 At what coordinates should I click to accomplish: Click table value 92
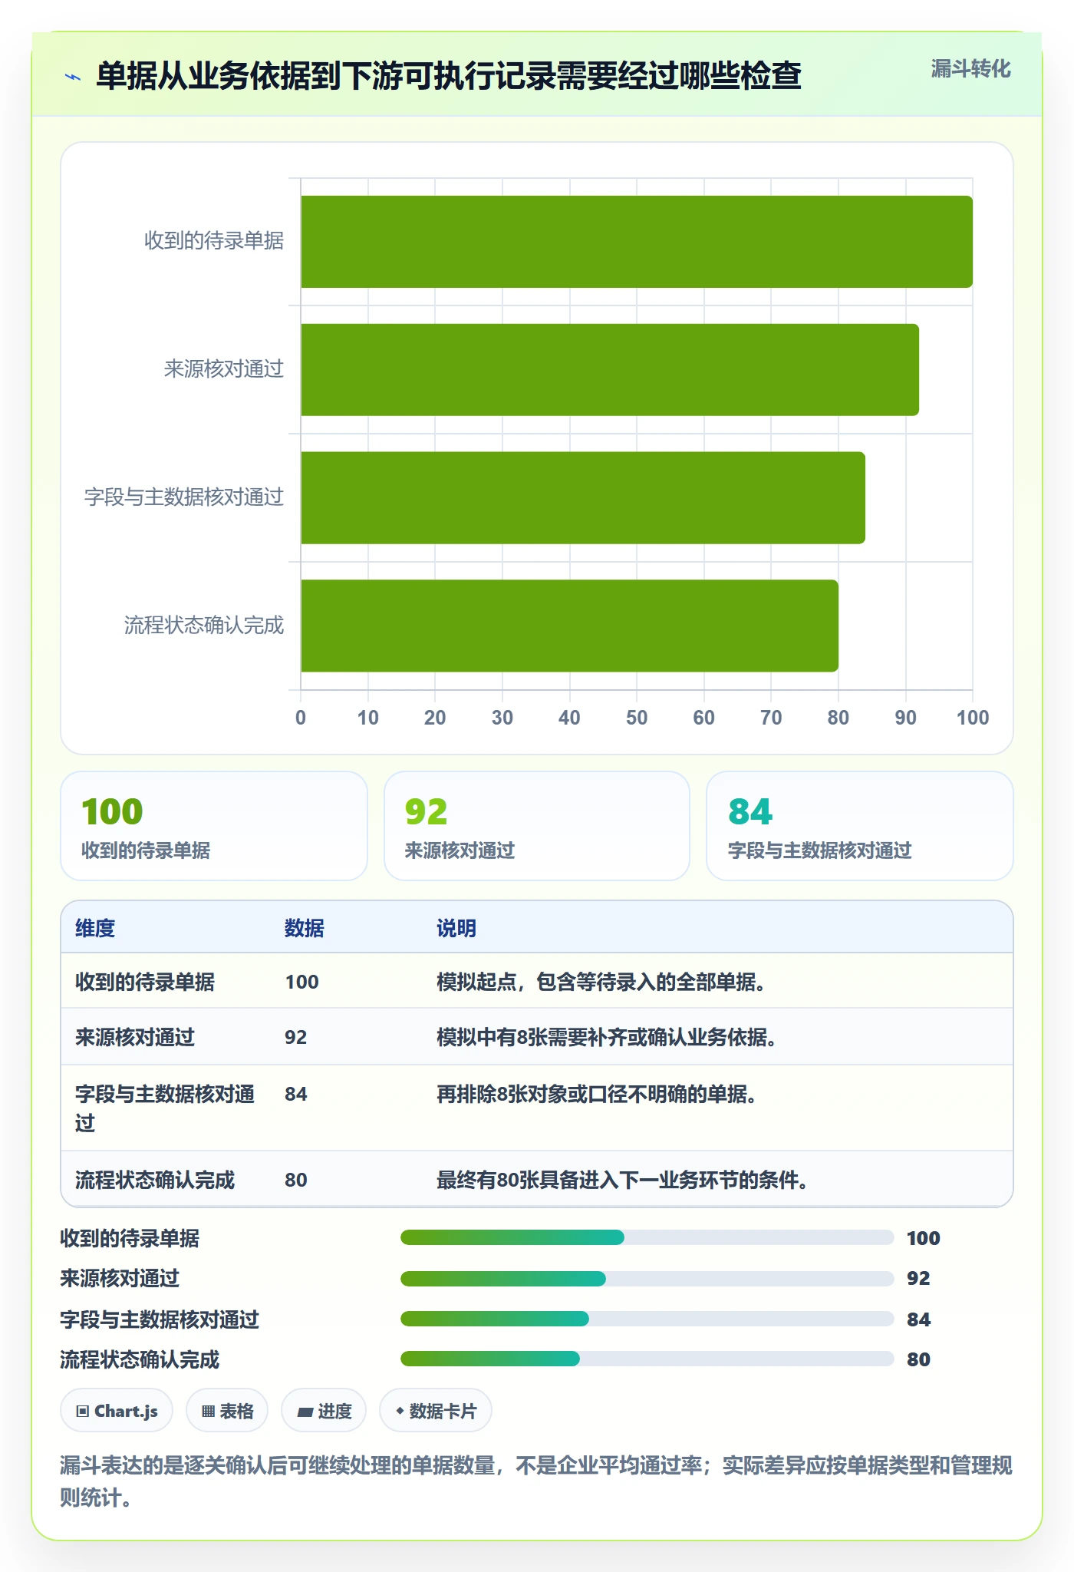pyautogui.click(x=295, y=1037)
